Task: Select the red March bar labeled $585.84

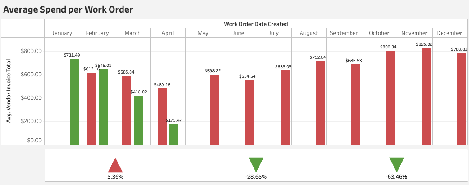Action: click(x=127, y=110)
